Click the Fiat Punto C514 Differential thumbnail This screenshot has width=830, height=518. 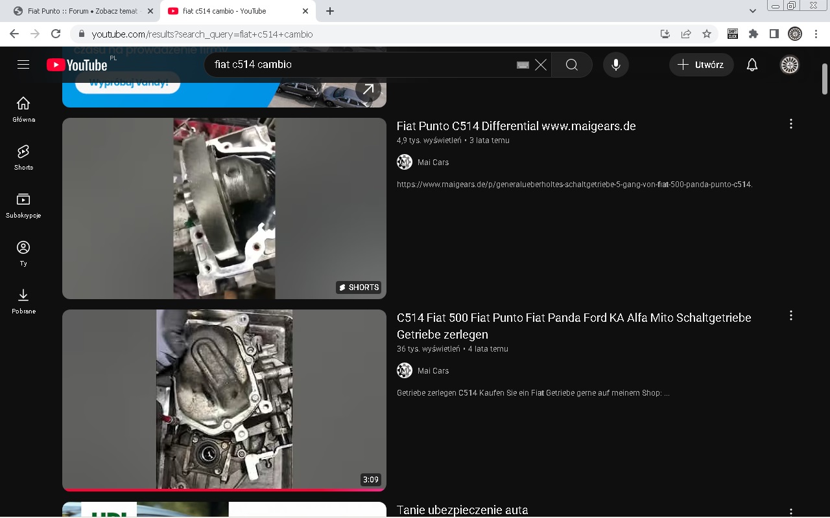click(x=224, y=208)
